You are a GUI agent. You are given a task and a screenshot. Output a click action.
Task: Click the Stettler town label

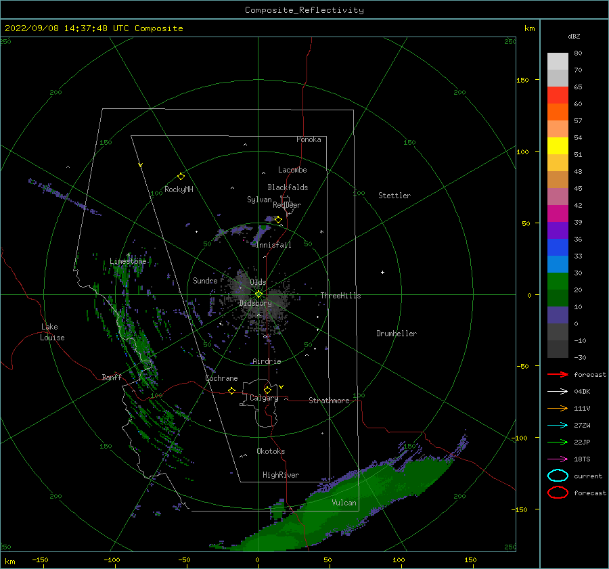point(394,196)
